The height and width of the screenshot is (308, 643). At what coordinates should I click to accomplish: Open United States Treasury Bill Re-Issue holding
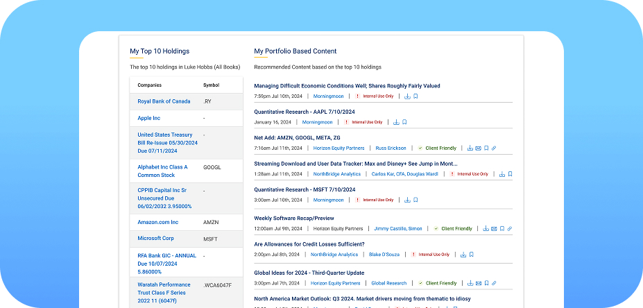(x=167, y=143)
